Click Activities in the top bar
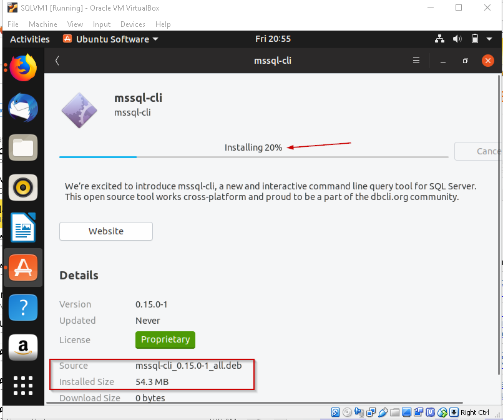Viewport: 503px width, 420px height. (30, 39)
